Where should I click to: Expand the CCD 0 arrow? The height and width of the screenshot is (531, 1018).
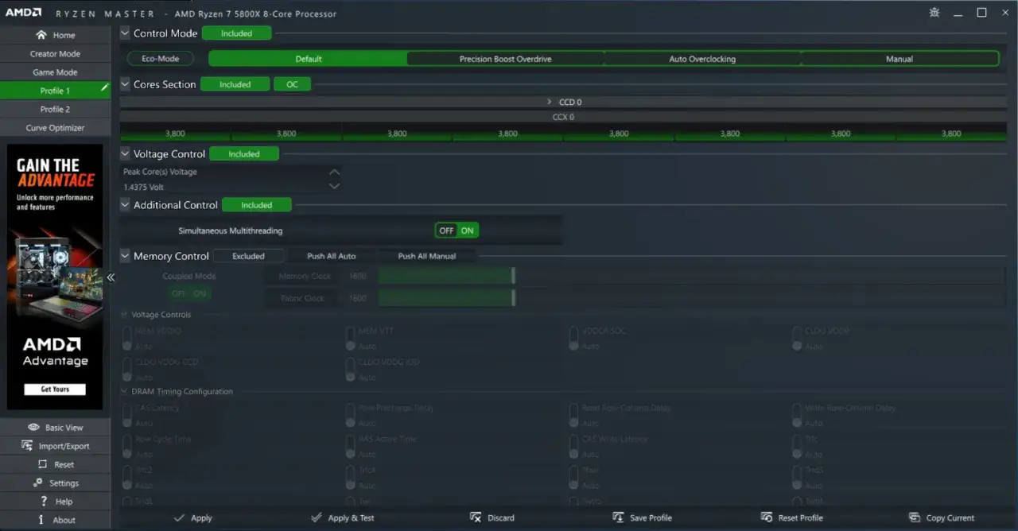(x=550, y=102)
